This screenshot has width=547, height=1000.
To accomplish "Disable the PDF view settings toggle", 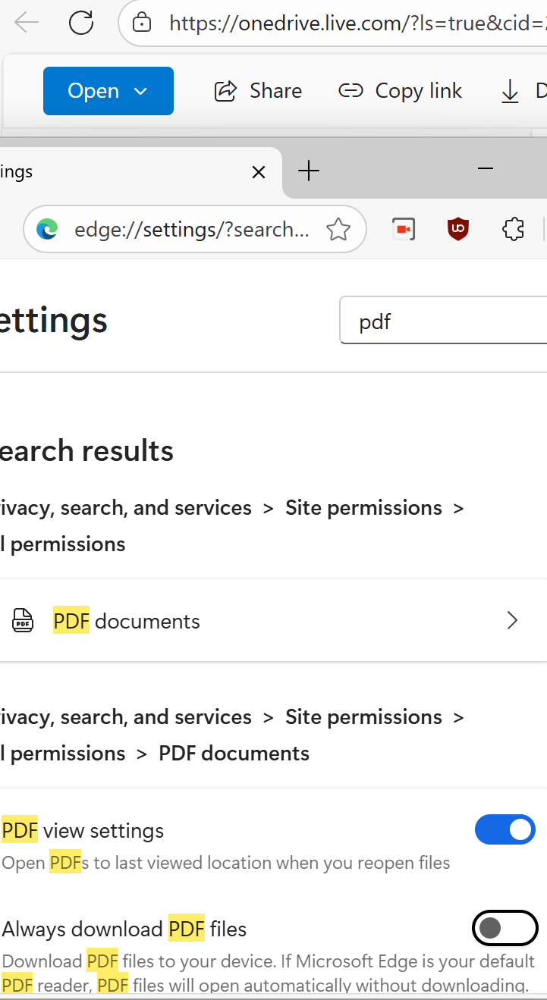I will point(505,829).
